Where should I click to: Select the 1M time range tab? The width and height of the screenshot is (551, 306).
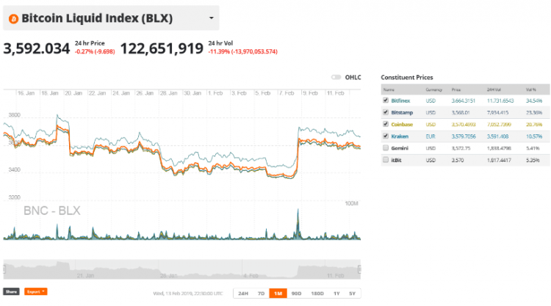(278, 294)
